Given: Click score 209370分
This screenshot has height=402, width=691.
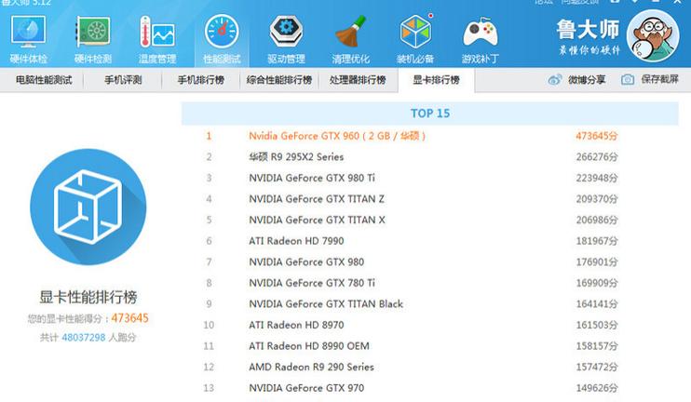Looking at the screenshot, I should [x=597, y=199].
